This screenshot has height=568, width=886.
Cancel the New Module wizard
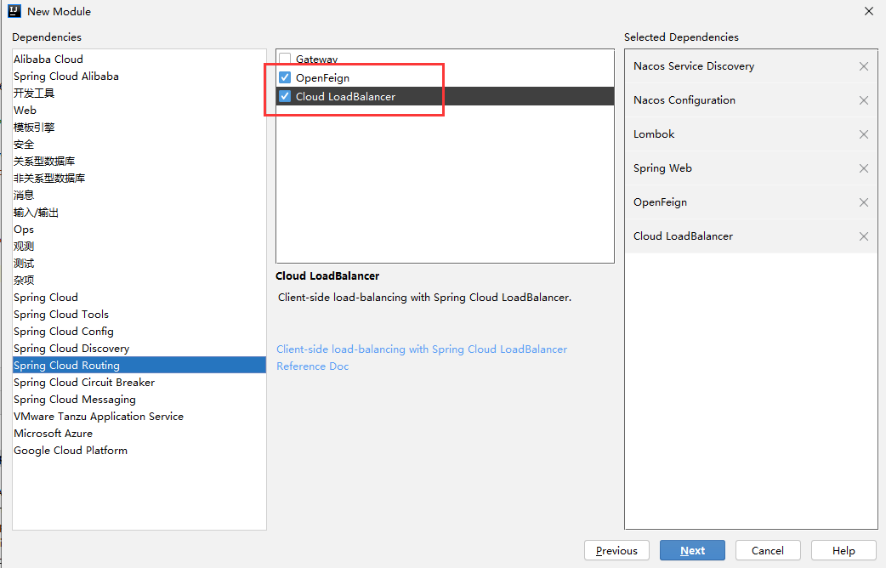[x=767, y=550]
